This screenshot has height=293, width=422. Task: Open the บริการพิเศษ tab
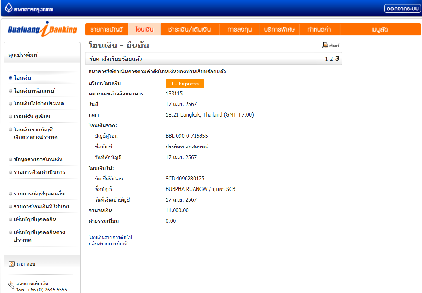point(279,29)
